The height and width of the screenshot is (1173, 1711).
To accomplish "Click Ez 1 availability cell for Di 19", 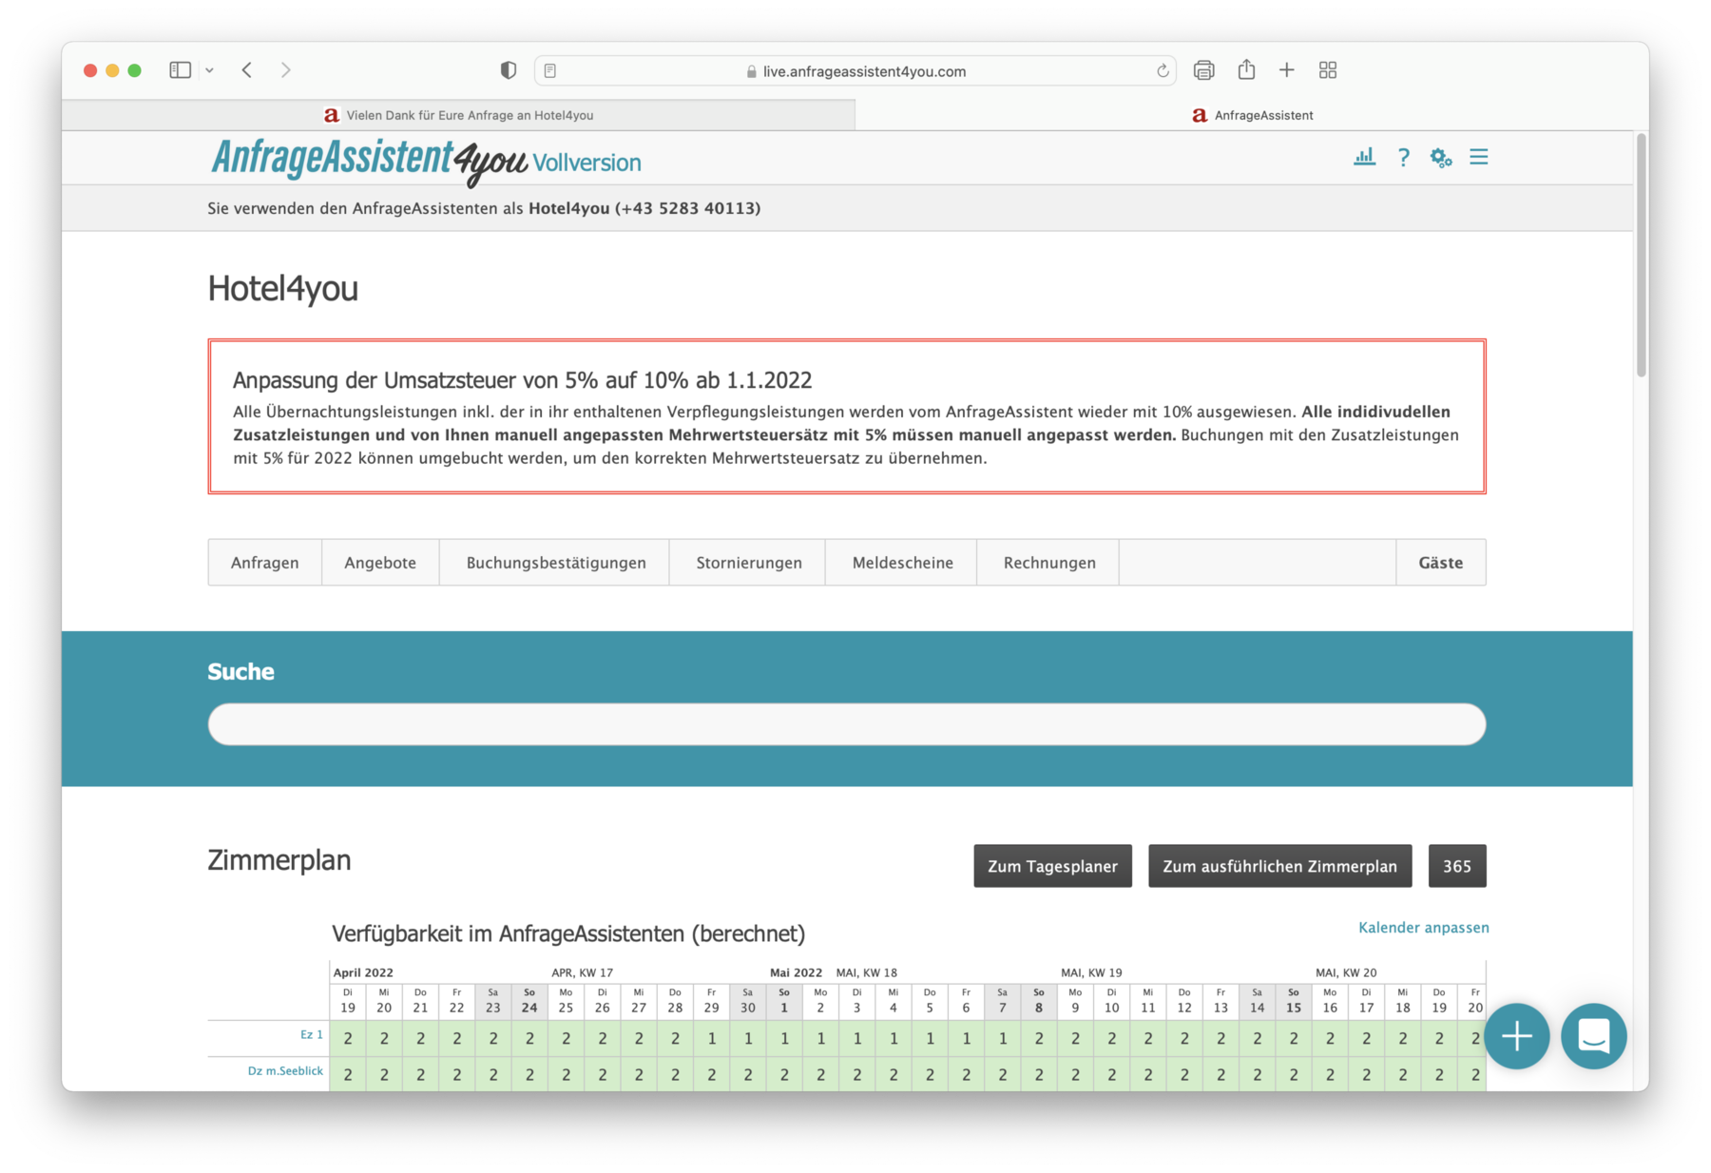I will (x=348, y=1038).
